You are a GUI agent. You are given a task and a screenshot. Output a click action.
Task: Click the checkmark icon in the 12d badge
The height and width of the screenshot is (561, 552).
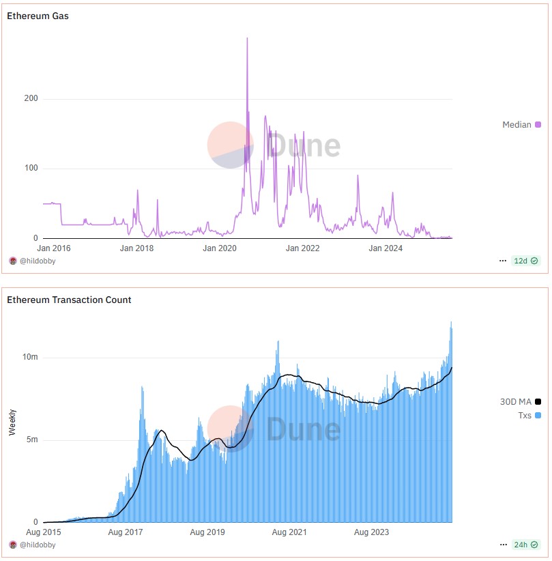click(534, 261)
